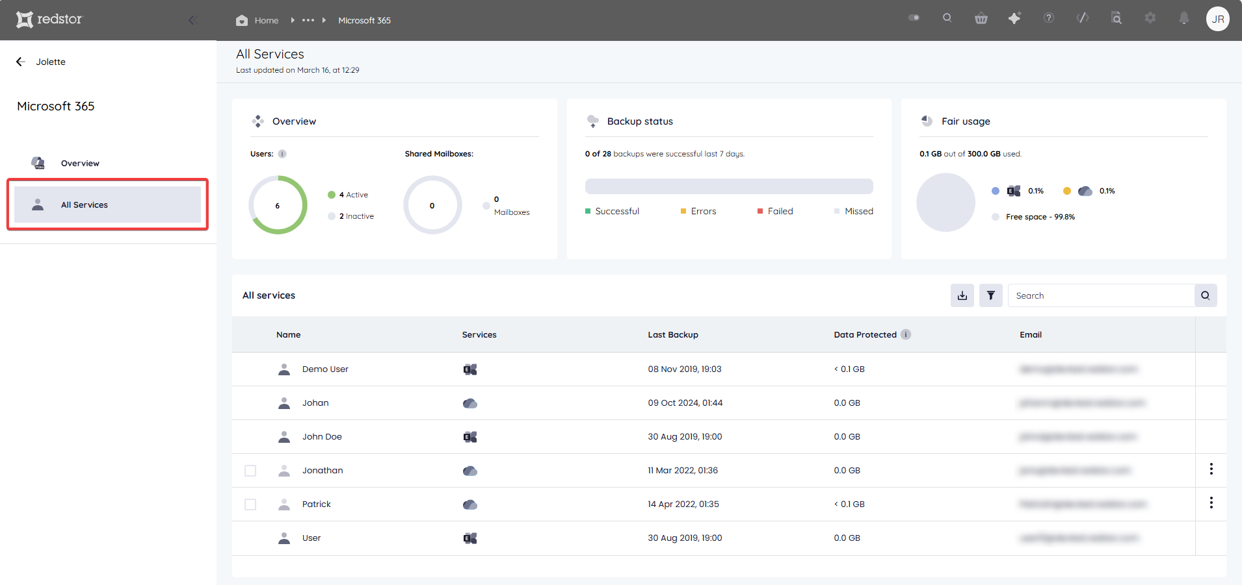Select All Services in the sidebar

point(107,205)
